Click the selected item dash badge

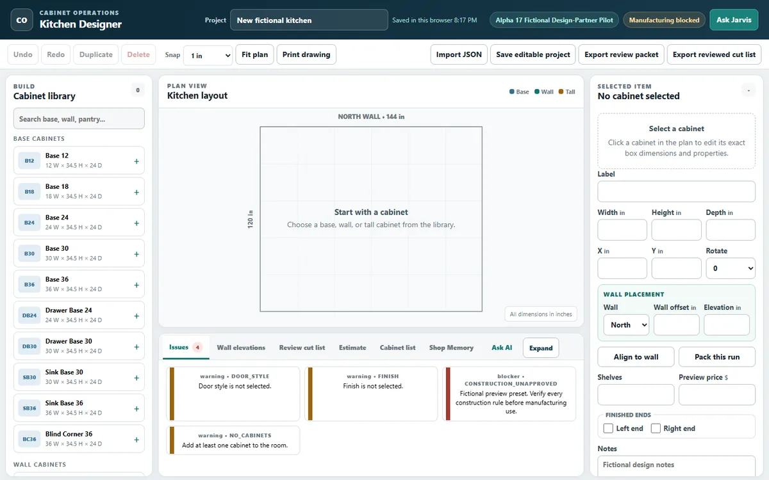coord(748,90)
